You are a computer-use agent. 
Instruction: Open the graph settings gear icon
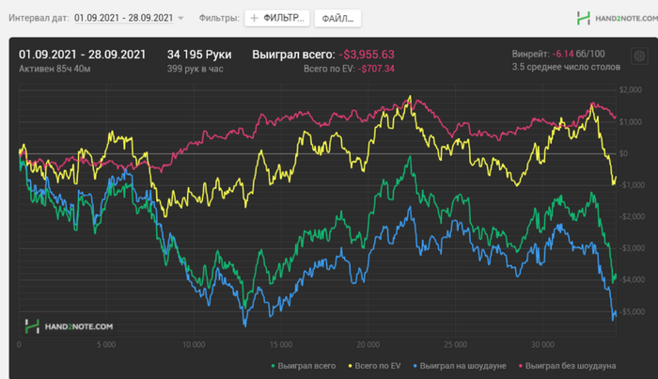(639, 56)
